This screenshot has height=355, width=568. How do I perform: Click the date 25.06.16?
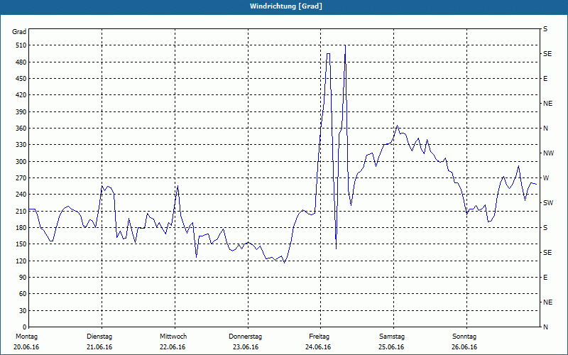(x=391, y=347)
